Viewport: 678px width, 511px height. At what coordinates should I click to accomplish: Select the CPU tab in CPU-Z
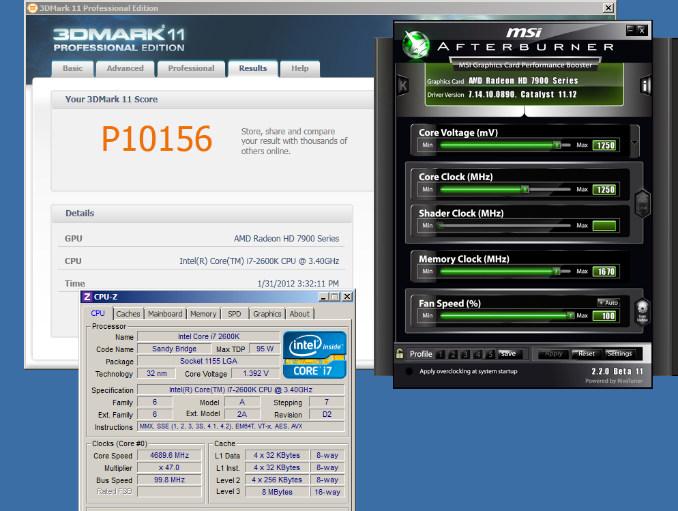98,313
